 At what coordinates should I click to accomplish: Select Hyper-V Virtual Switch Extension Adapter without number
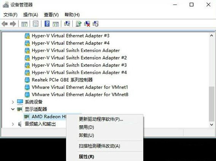76,51
